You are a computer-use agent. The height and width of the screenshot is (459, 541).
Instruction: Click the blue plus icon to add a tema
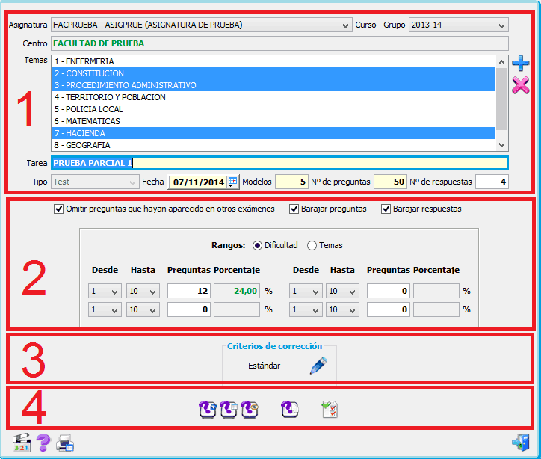521,63
